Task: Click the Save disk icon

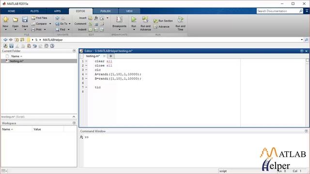Action: [x=25, y=19]
